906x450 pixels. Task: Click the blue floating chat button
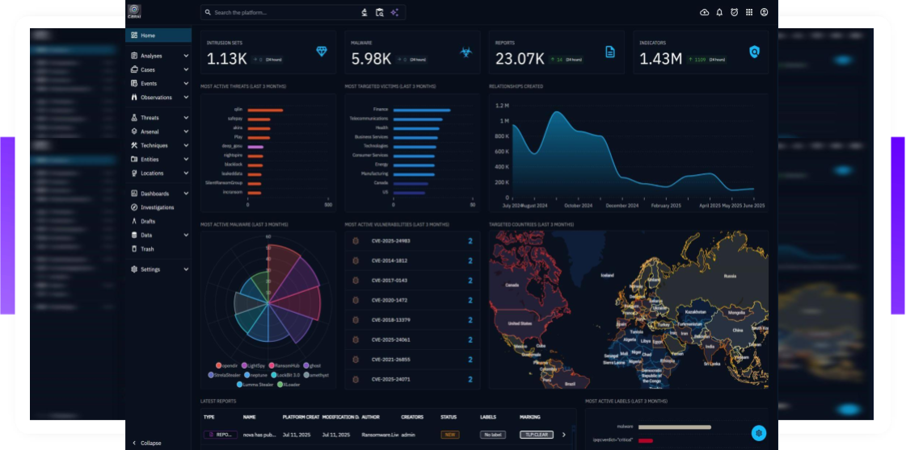click(x=758, y=433)
